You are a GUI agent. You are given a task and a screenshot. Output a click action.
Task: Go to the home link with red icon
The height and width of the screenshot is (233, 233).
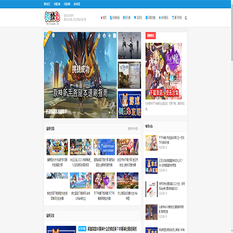click(x=104, y=17)
